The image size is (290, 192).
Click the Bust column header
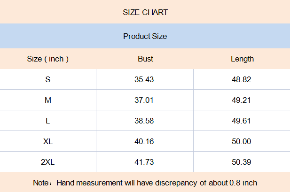pos(145,59)
